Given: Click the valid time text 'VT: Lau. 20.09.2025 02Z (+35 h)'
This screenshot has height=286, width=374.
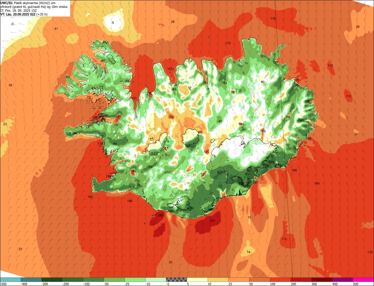Looking at the screenshot, I should point(24,14).
